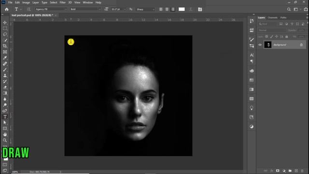Image resolution: width=309 pixels, height=174 pixels.
Task: Select the Move tool
Action: pyautogui.click(x=5, y=23)
